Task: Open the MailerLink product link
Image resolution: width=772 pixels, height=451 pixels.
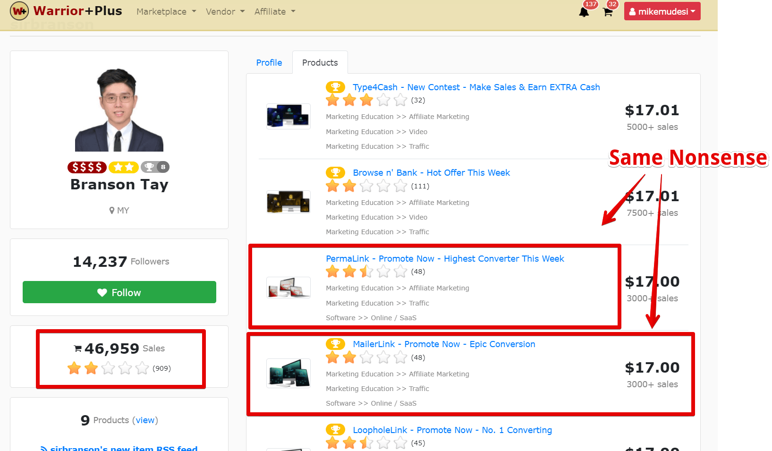Action: coord(444,344)
